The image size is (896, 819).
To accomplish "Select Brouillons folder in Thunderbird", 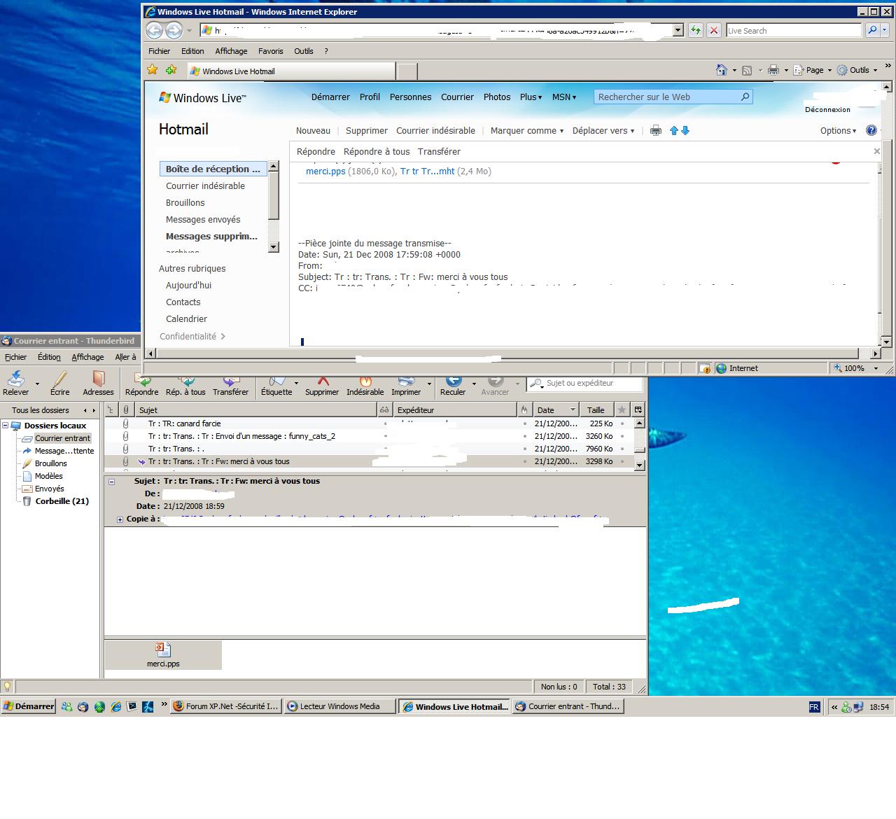I will point(50,463).
